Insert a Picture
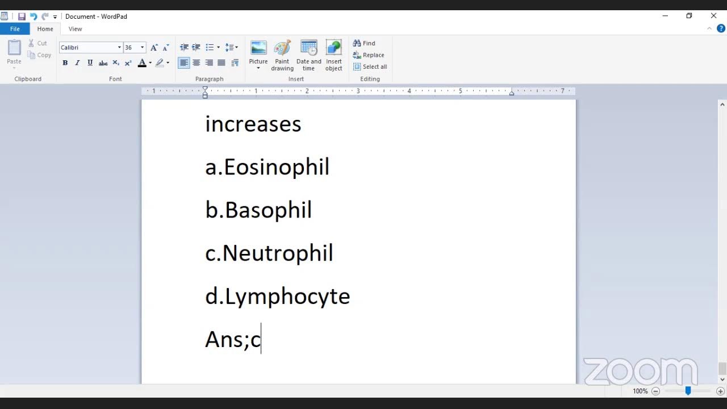The image size is (727, 409). coord(258,52)
